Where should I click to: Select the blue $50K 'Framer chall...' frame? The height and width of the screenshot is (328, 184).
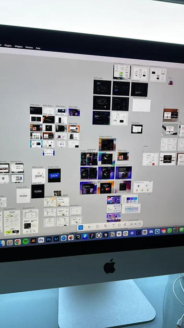click(x=54, y=175)
